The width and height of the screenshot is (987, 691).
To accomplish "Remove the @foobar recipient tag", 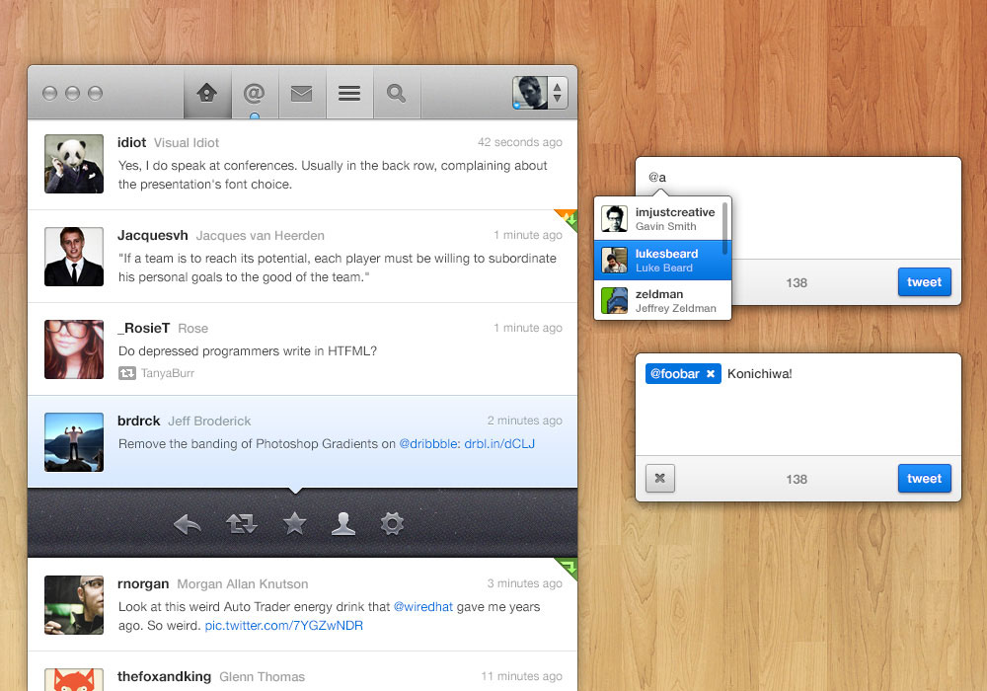I will click(x=711, y=374).
